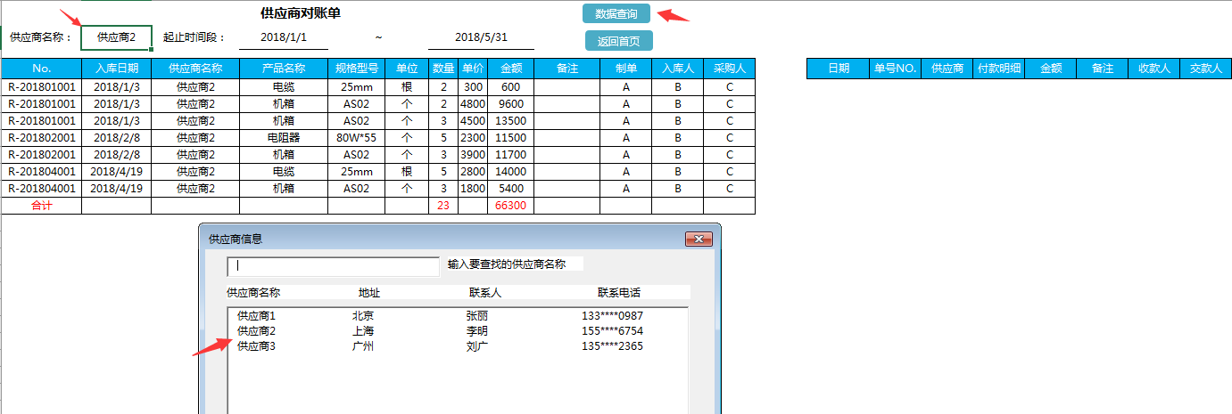Click the No. column header
This screenshot has height=414, width=1232.
(x=42, y=69)
